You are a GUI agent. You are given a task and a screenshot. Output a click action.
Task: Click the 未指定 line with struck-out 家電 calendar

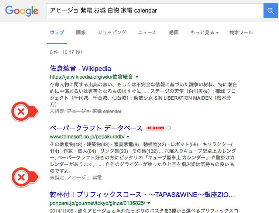[86, 111]
